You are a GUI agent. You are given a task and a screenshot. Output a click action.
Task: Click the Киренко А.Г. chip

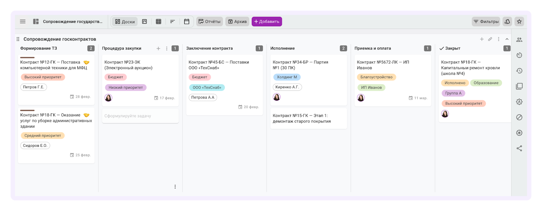(287, 87)
